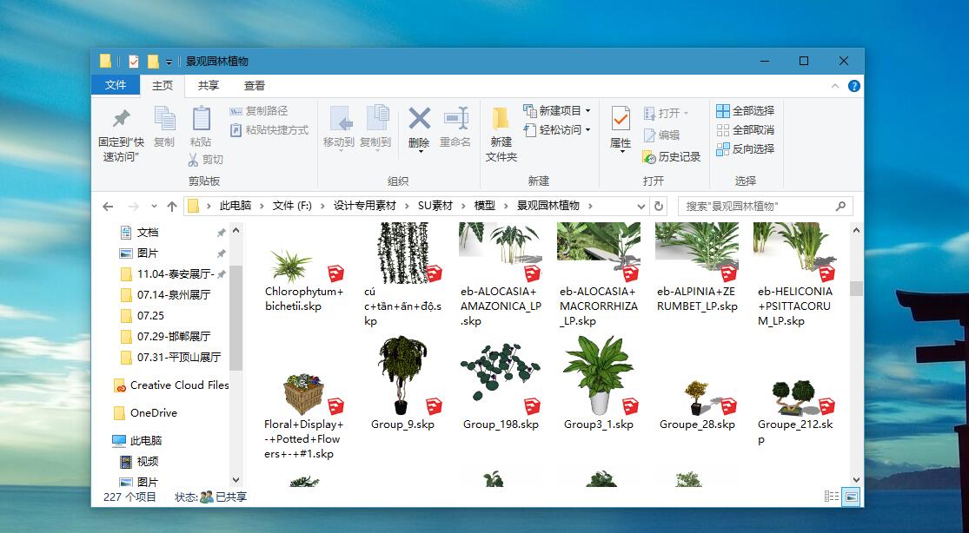Navigate to 模型 in the address bar
Viewport: 969px width, 533px height.
coord(485,207)
